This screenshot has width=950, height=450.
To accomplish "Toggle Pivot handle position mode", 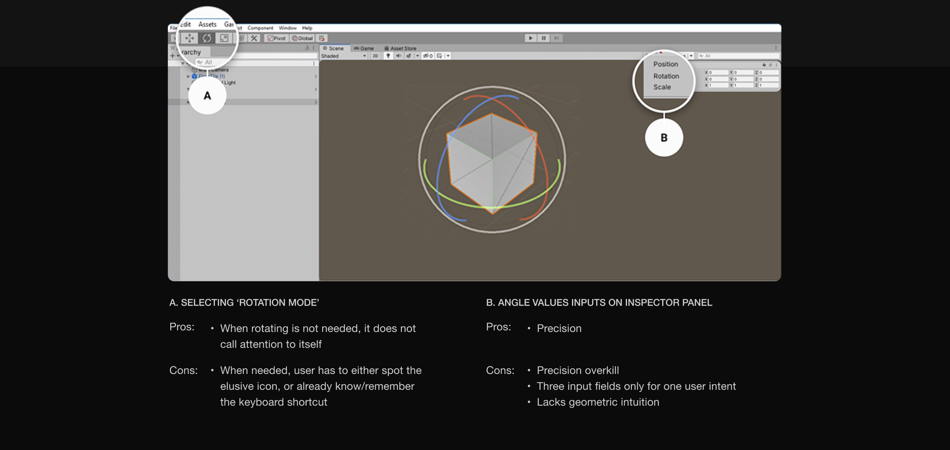I will [x=277, y=38].
